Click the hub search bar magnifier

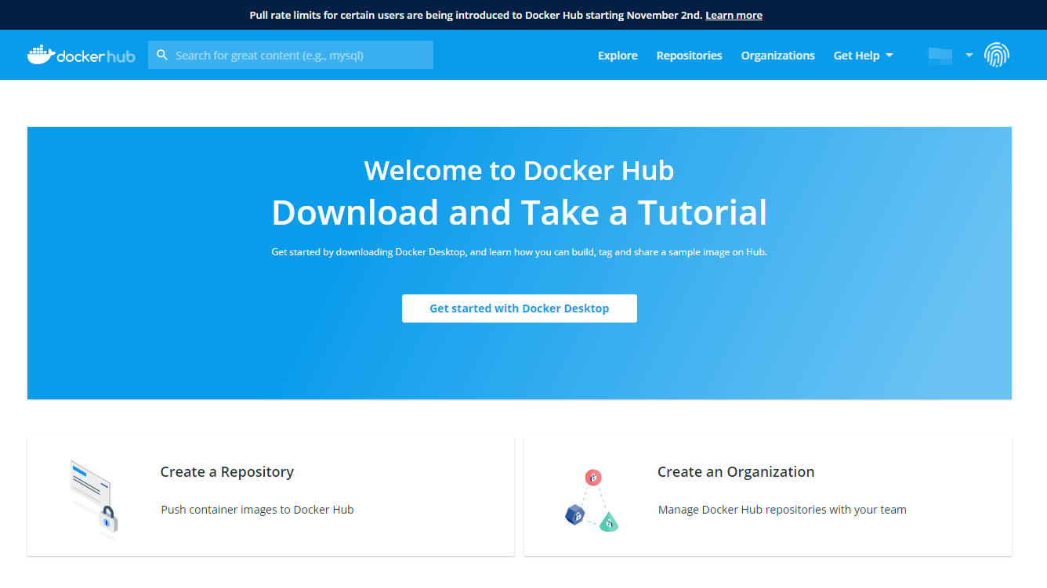coord(162,55)
